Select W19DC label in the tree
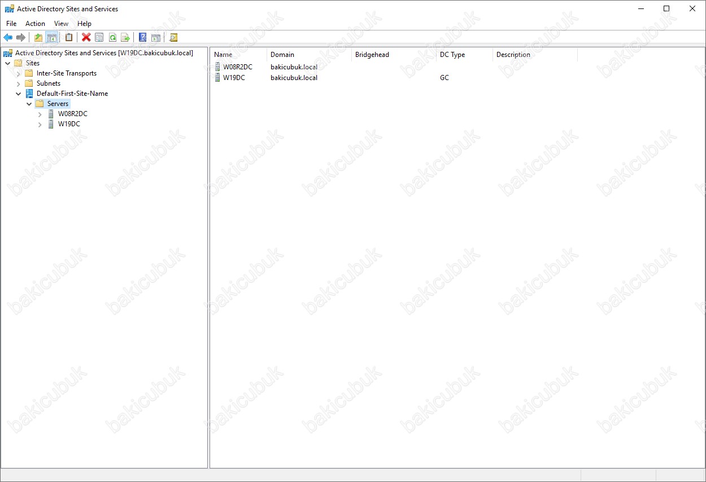 tap(69, 124)
